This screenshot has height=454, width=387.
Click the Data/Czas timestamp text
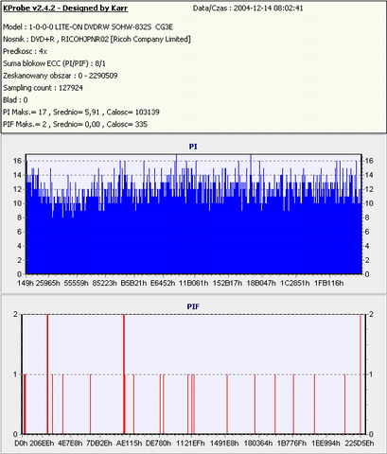pos(248,9)
